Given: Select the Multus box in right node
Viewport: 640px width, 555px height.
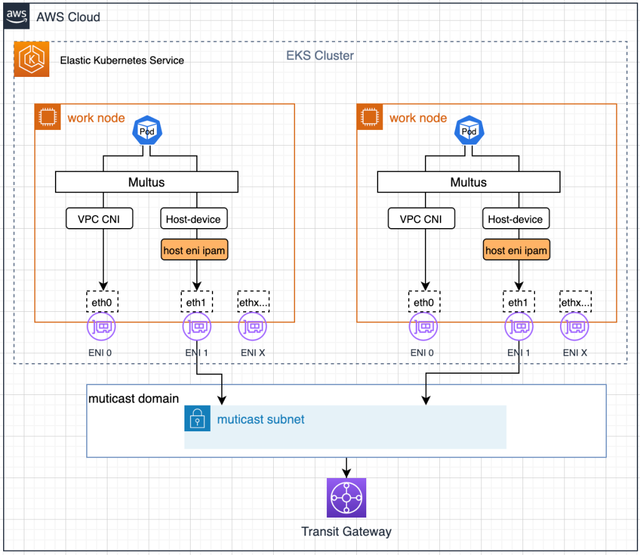Looking at the screenshot, I should coord(469,182).
